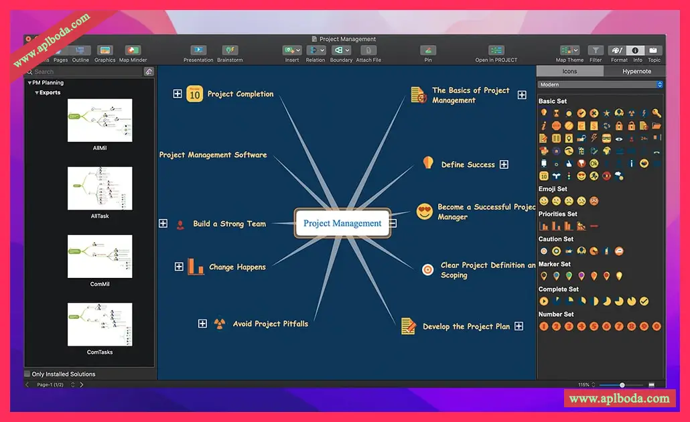Pick the eye icon in Basic Set
The height and width of the screenshot is (422, 690).
pos(619,139)
